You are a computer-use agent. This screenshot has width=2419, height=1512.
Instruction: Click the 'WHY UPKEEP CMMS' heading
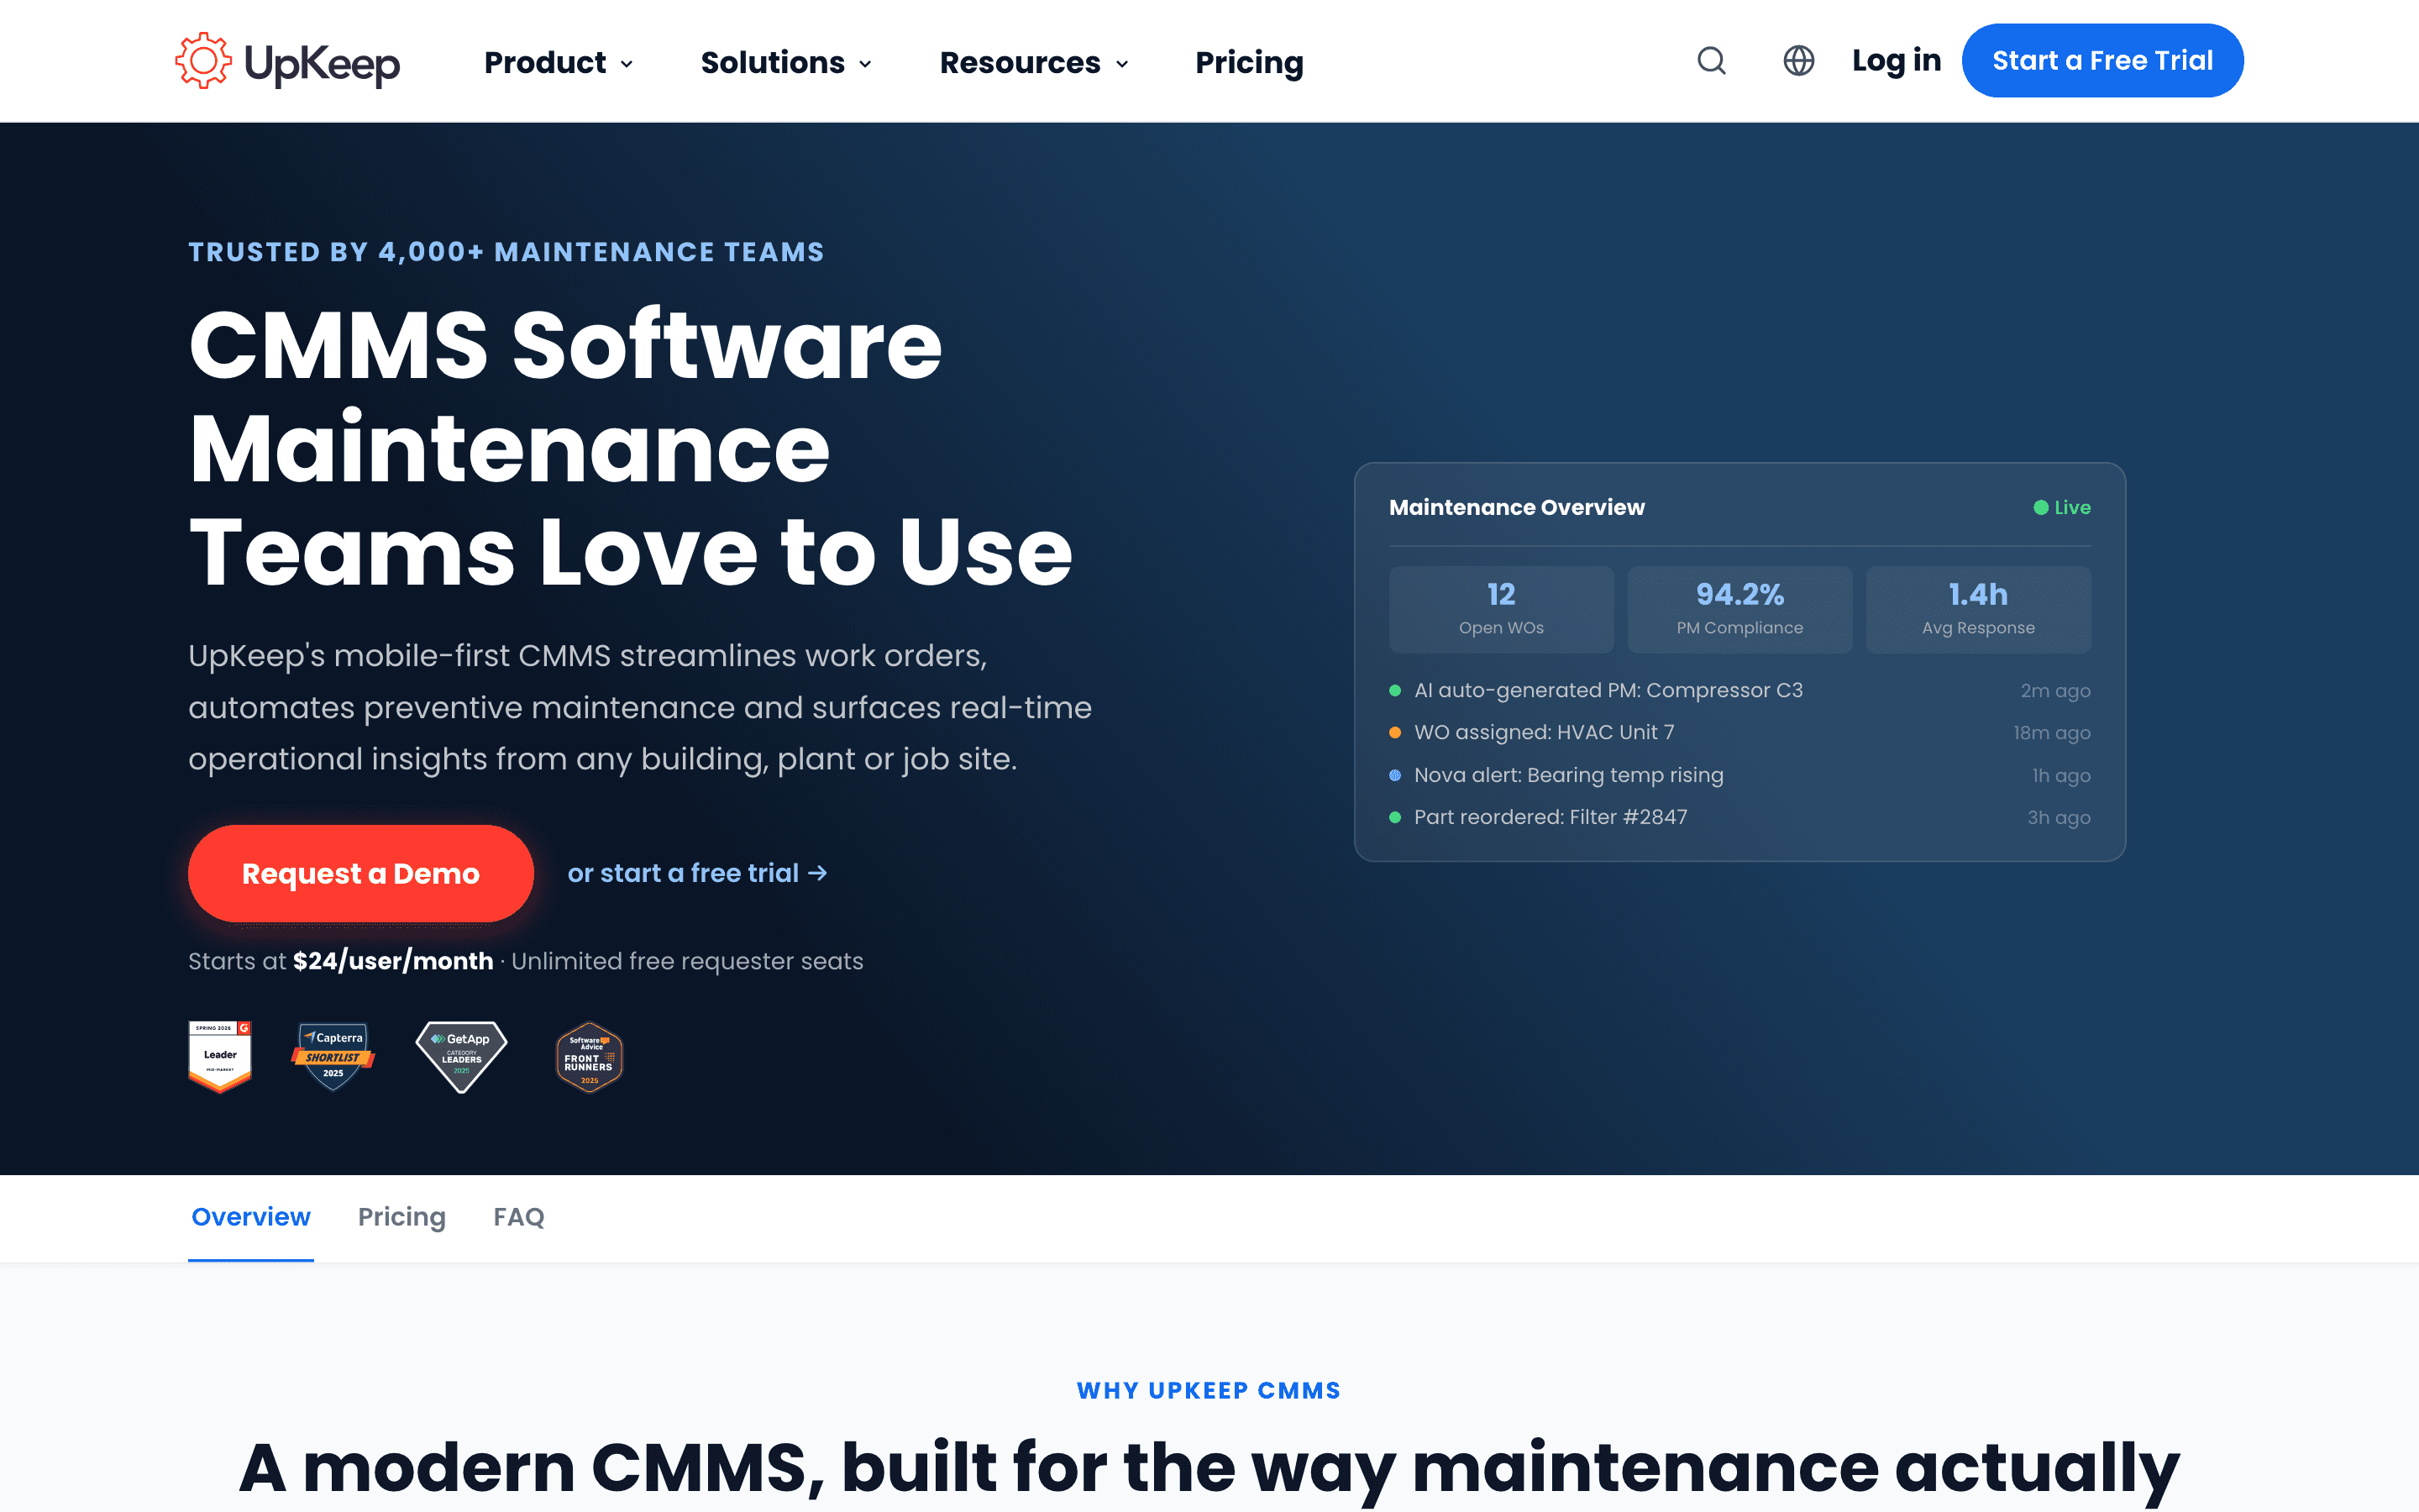coord(1209,1390)
